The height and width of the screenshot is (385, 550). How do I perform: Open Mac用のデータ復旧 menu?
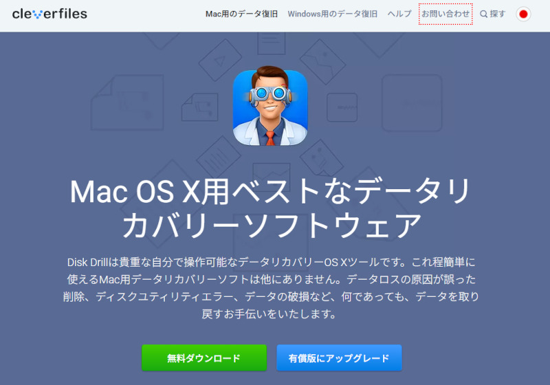click(x=241, y=14)
